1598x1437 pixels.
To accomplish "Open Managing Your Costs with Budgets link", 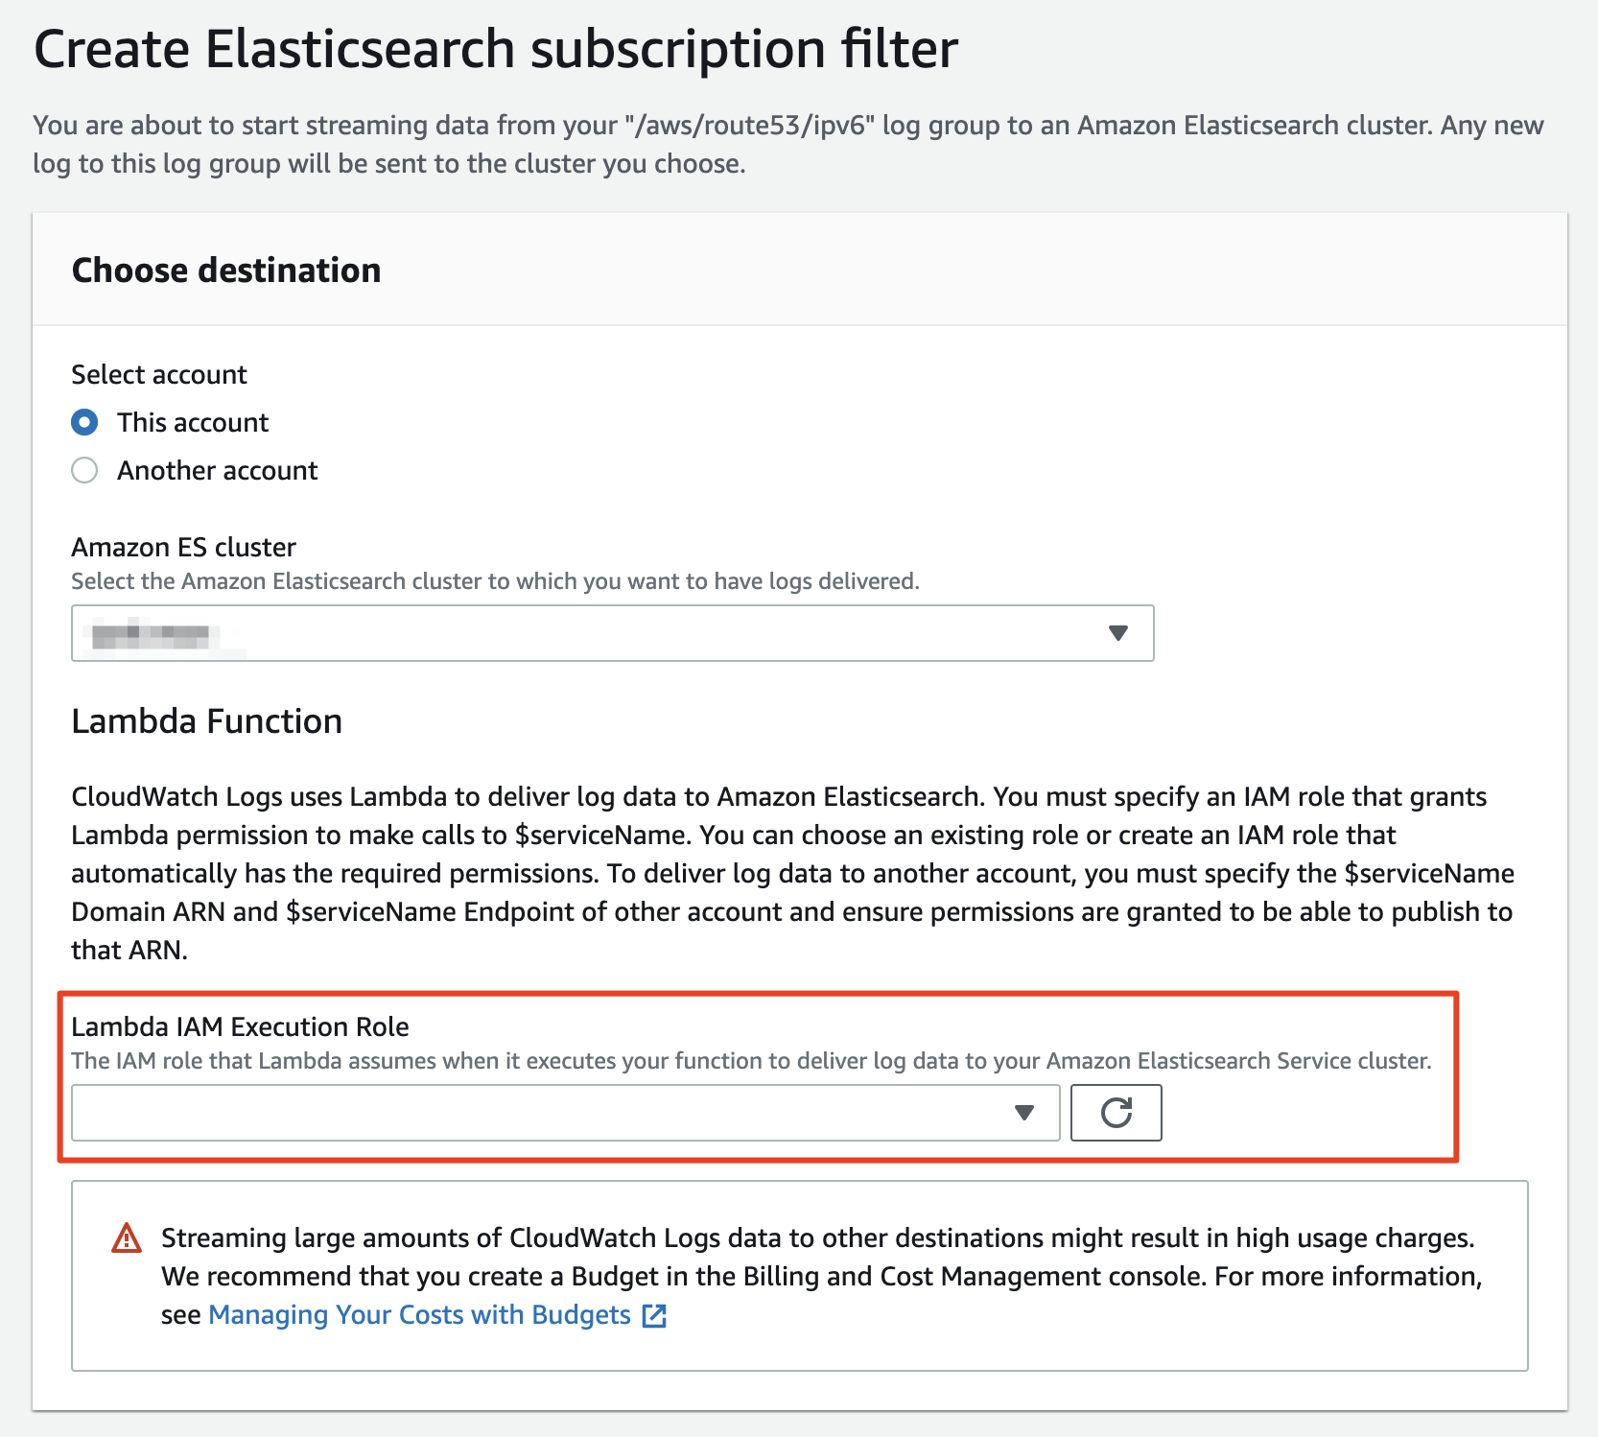I will click(419, 1315).
